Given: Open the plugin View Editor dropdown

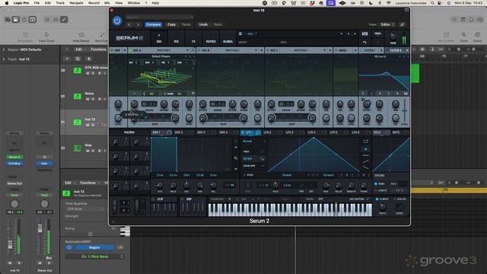Looking at the screenshot, I should 387,24.
